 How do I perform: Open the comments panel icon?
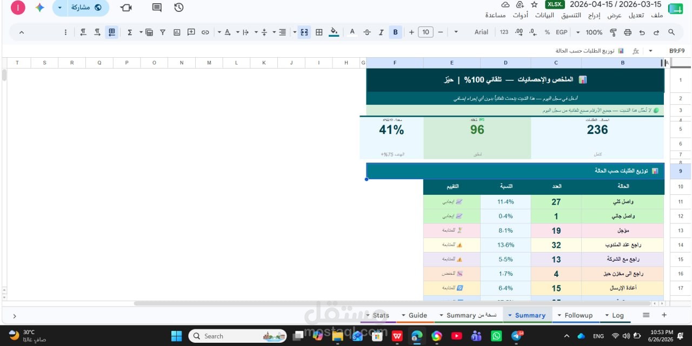157,8
